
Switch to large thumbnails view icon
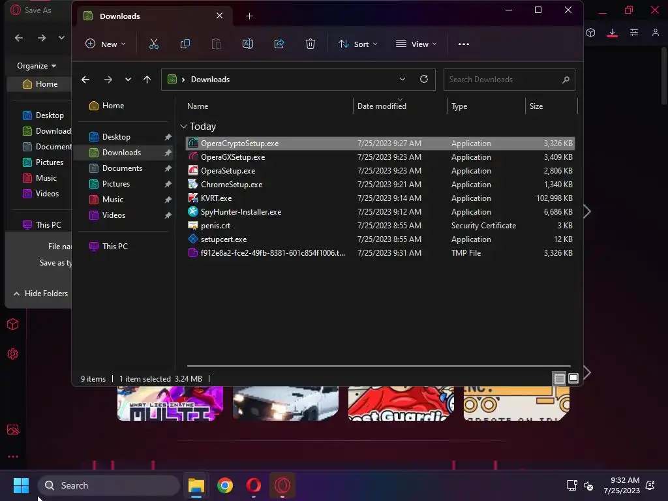click(x=573, y=378)
